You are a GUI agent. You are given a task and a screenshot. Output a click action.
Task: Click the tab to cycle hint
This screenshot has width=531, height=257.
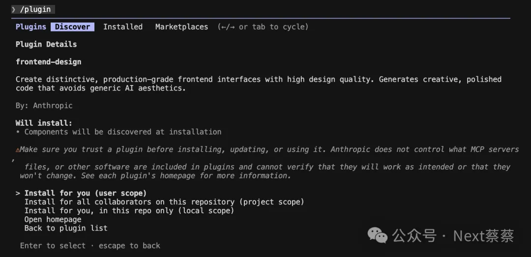pyautogui.click(x=280, y=27)
